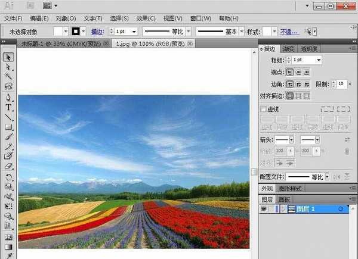Open the 粗细 stroke weight dropdown in panel
358x259 pixels.
pyautogui.click(x=319, y=60)
